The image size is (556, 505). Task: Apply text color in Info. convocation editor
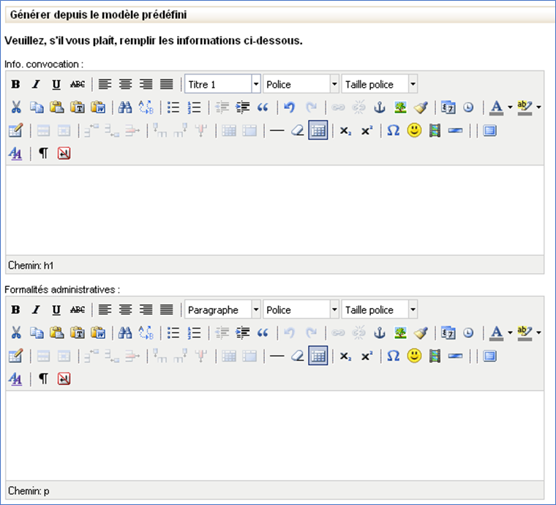click(x=496, y=108)
